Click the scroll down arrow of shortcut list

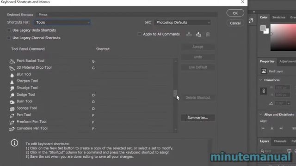point(175,130)
